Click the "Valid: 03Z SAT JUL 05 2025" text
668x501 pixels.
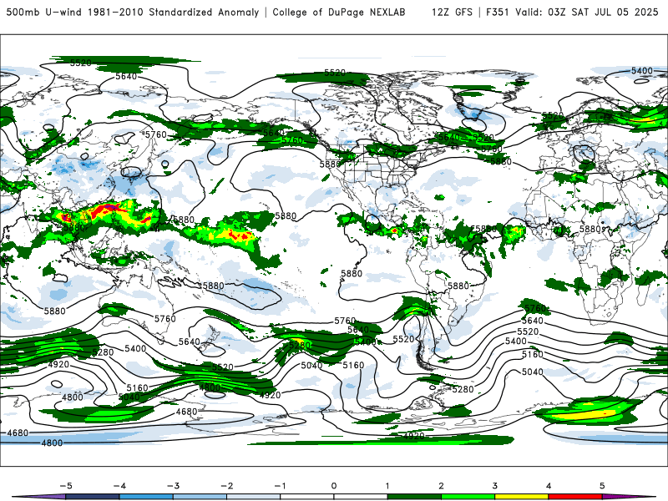587,12
